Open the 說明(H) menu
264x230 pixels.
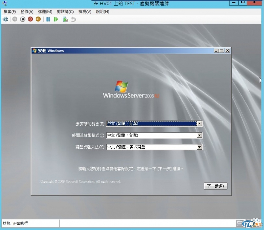click(x=103, y=12)
